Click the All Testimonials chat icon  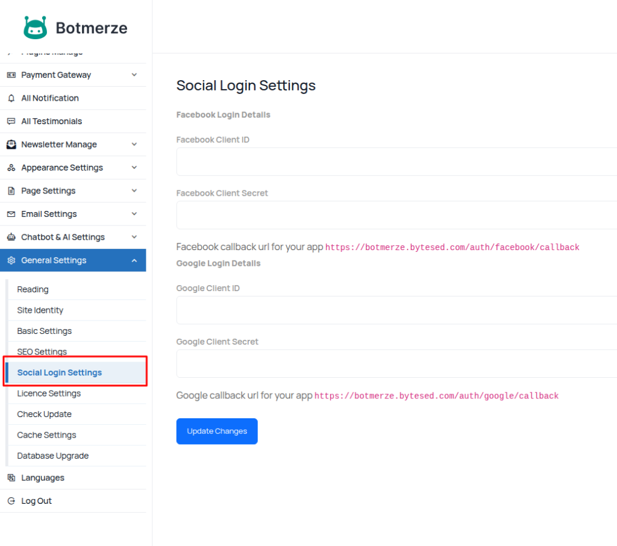click(11, 121)
